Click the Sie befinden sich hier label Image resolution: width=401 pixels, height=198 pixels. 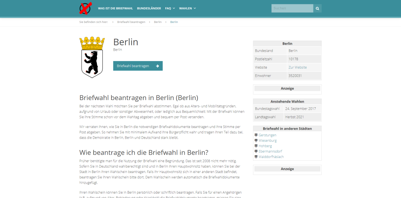[94, 22]
